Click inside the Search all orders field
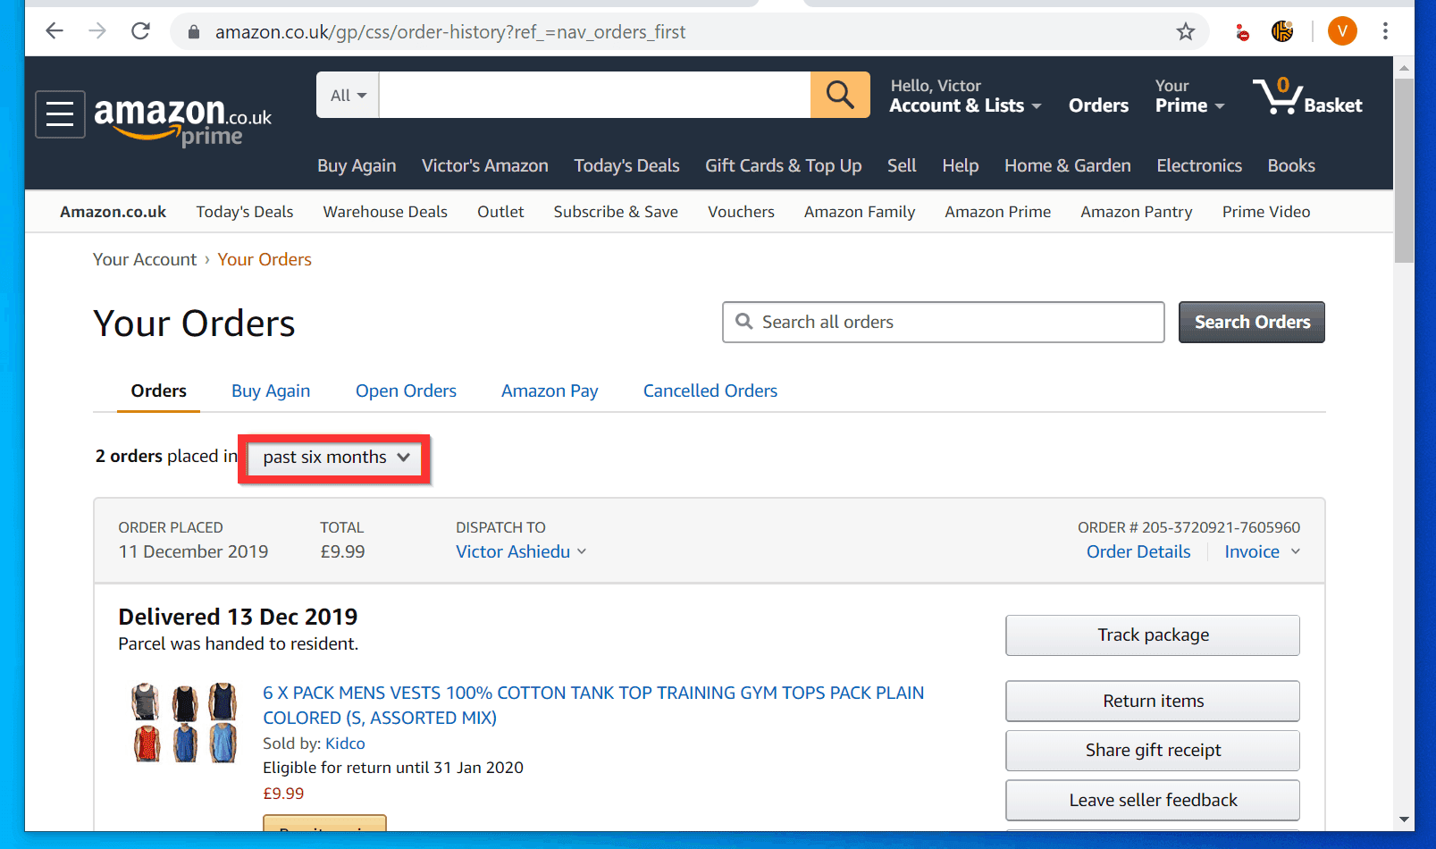The height and width of the screenshot is (849, 1436). (942, 322)
